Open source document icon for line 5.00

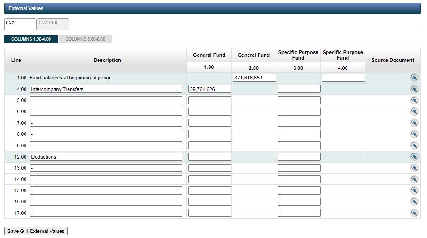pos(414,100)
